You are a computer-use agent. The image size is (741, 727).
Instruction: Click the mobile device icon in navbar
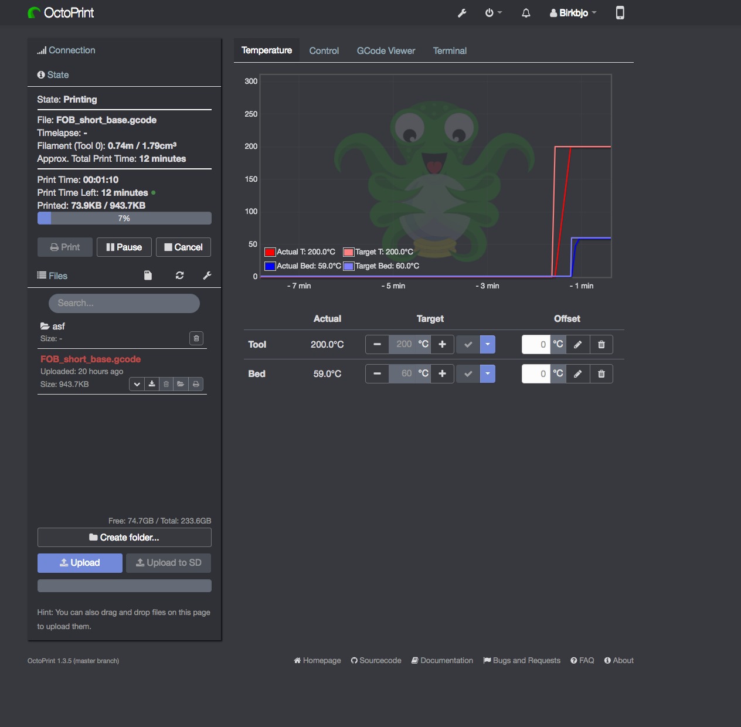coord(620,12)
